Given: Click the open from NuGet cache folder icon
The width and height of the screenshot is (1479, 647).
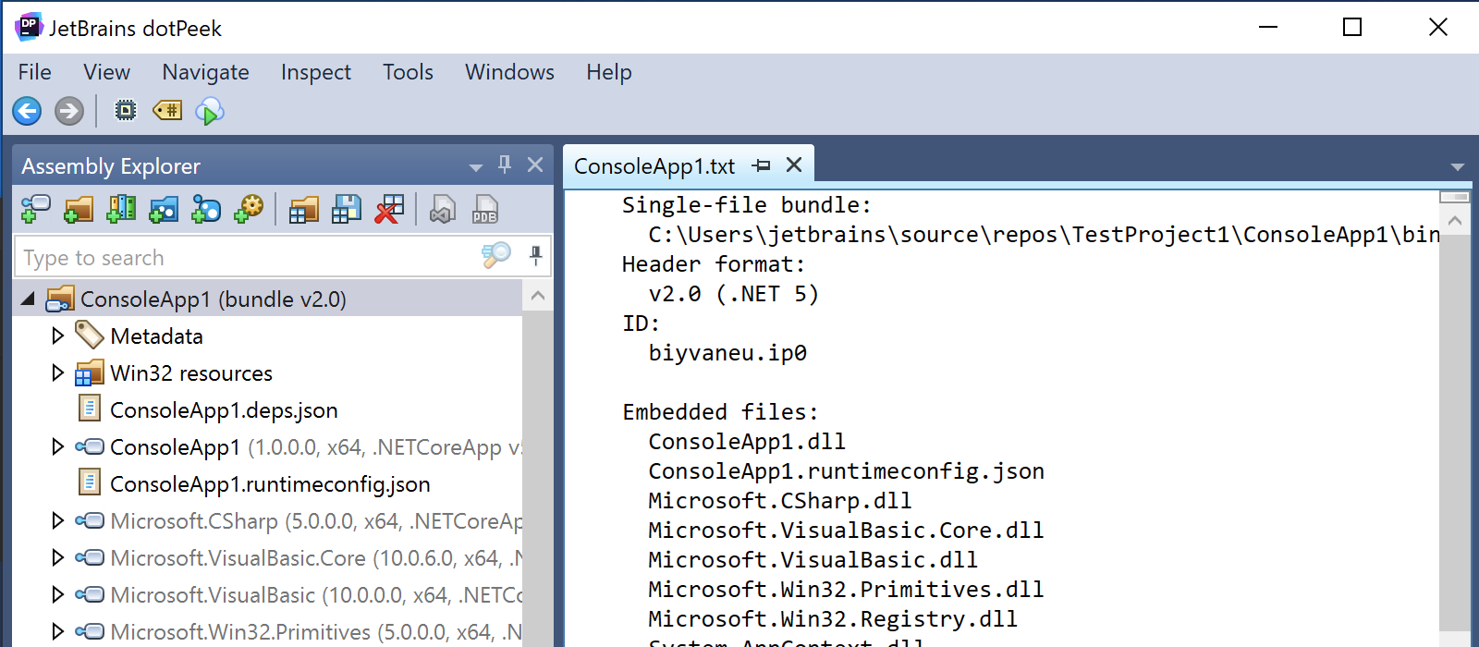Looking at the screenshot, I should tap(164, 210).
